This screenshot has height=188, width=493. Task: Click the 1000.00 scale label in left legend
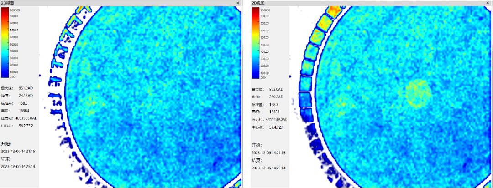(16, 10)
